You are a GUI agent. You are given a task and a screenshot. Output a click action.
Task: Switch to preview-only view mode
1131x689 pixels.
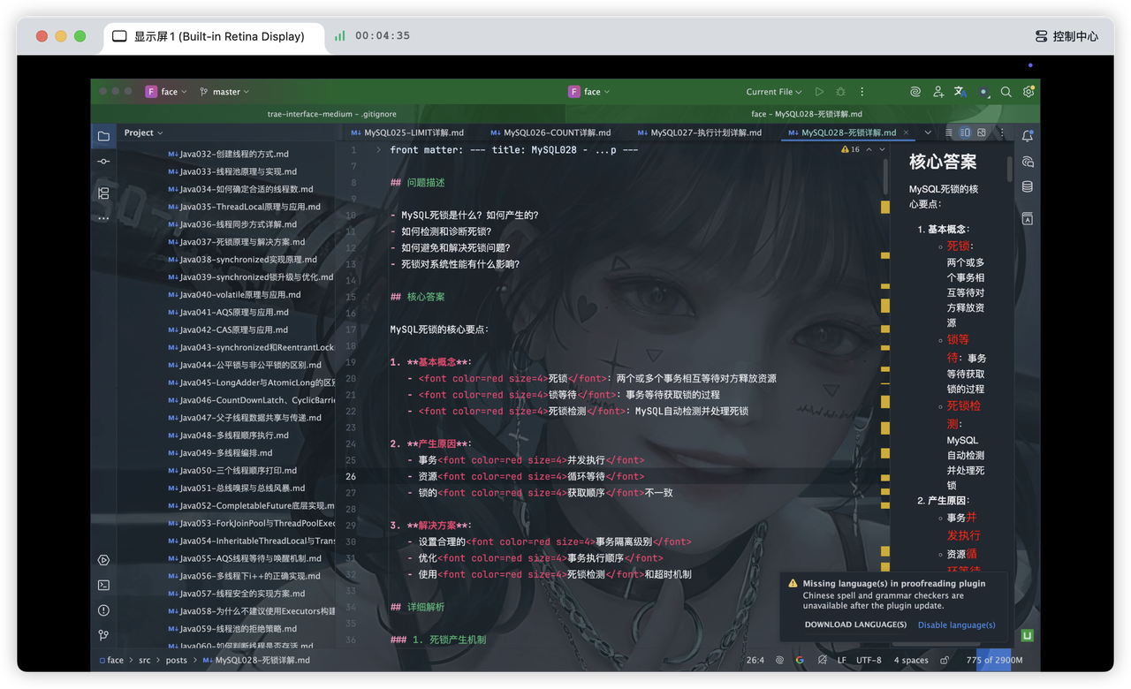[x=981, y=132]
